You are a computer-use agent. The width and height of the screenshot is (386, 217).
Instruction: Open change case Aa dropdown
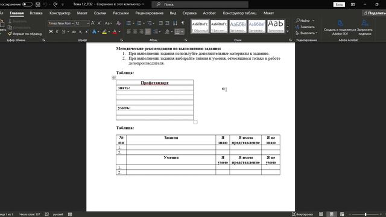108,23
